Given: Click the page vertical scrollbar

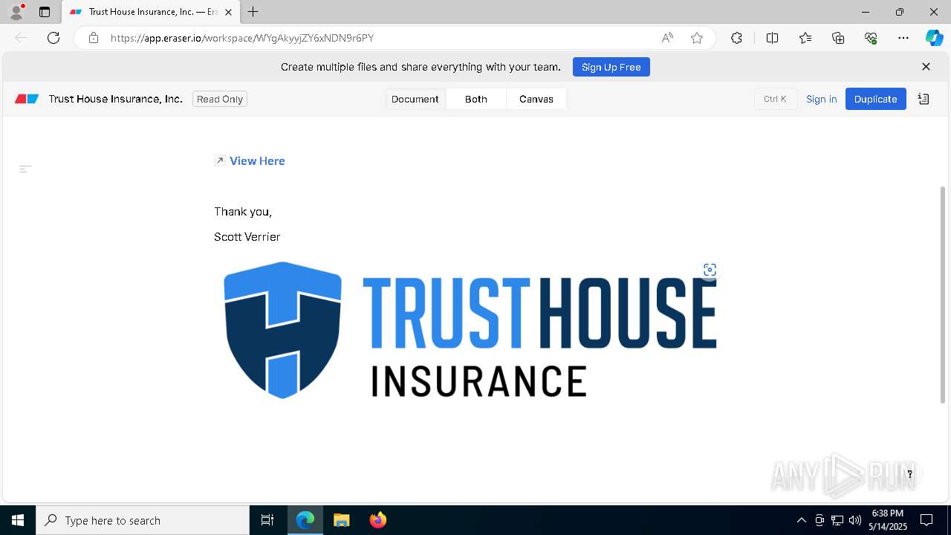Looking at the screenshot, I should coord(943,294).
